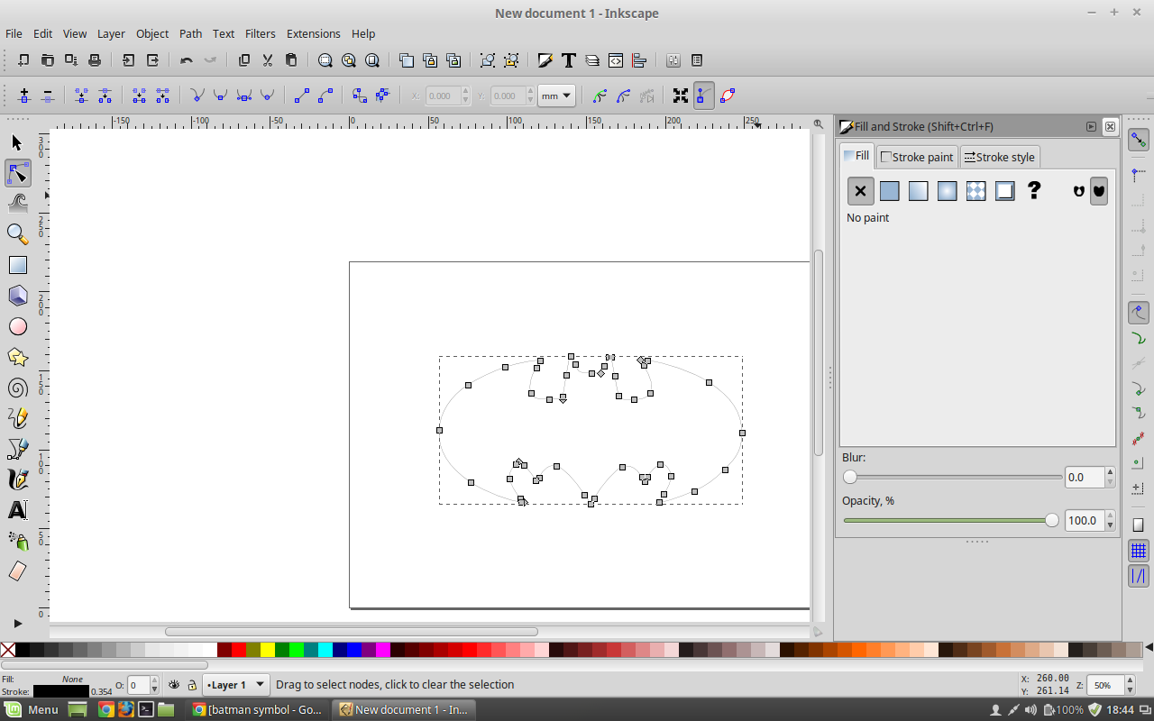Screen dimensions: 1154x721
Task: Choose Flat color fill
Action: (x=889, y=191)
